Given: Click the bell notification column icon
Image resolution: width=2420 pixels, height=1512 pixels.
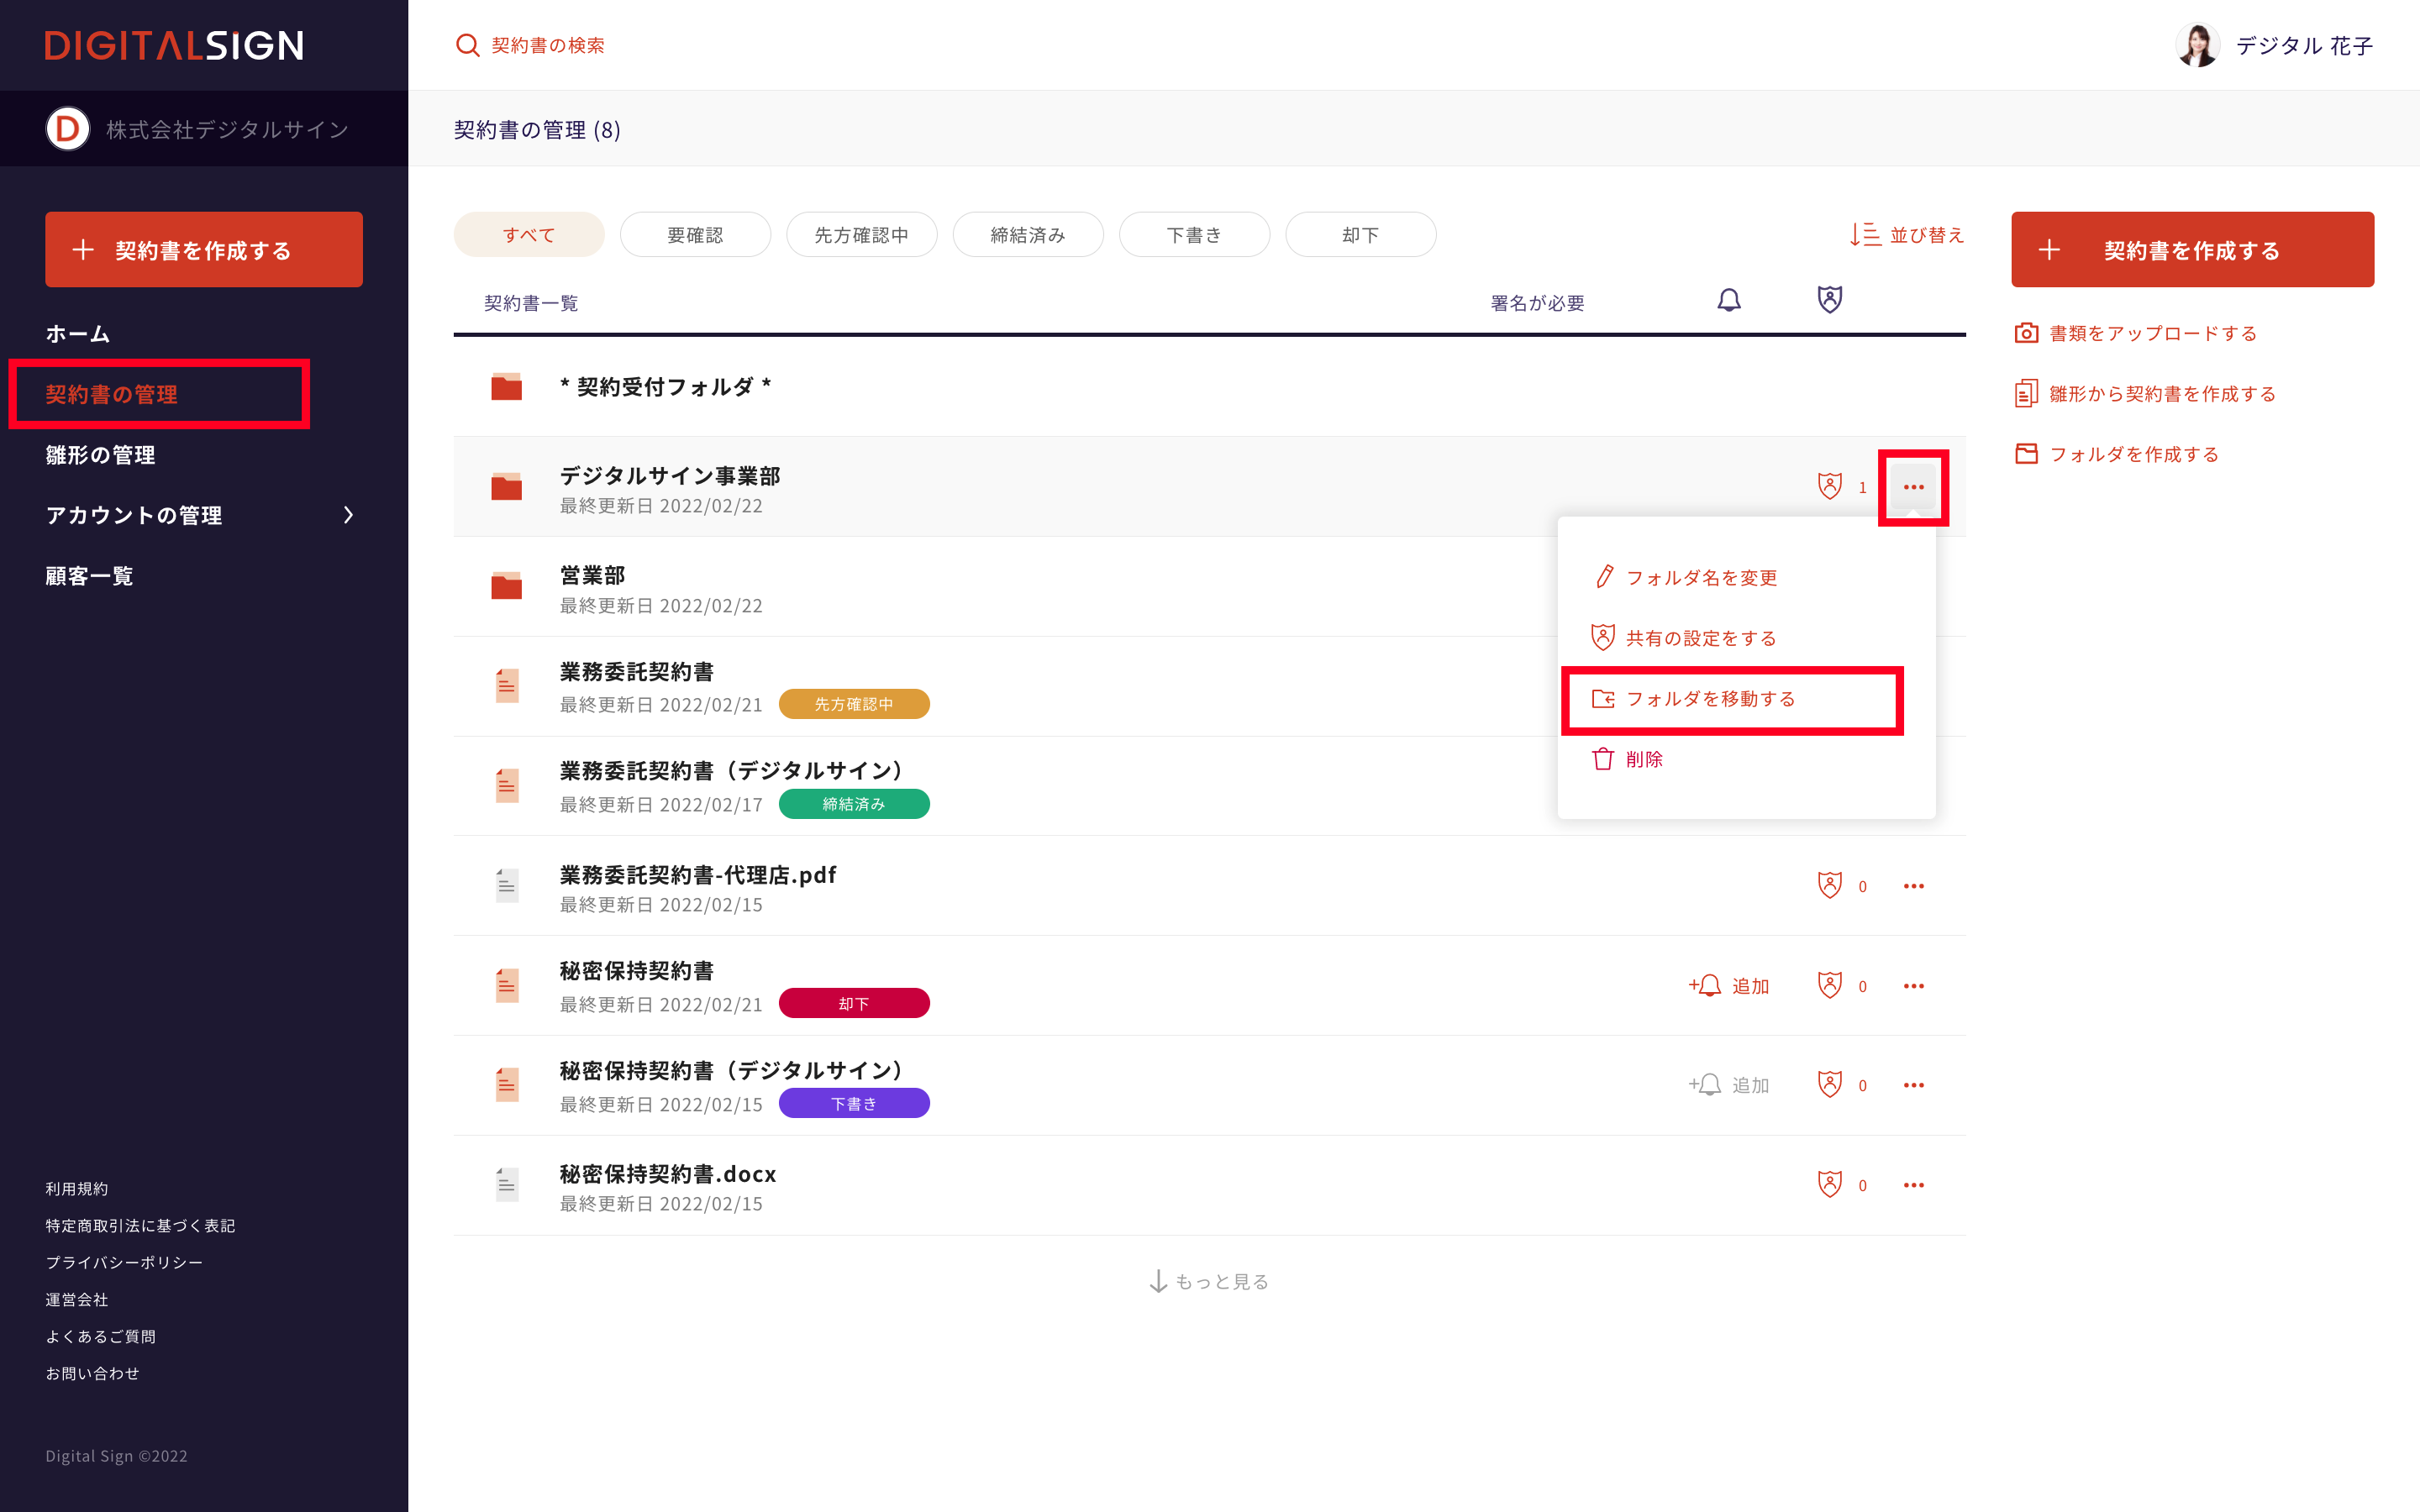Looking at the screenshot, I should [1729, 300].
